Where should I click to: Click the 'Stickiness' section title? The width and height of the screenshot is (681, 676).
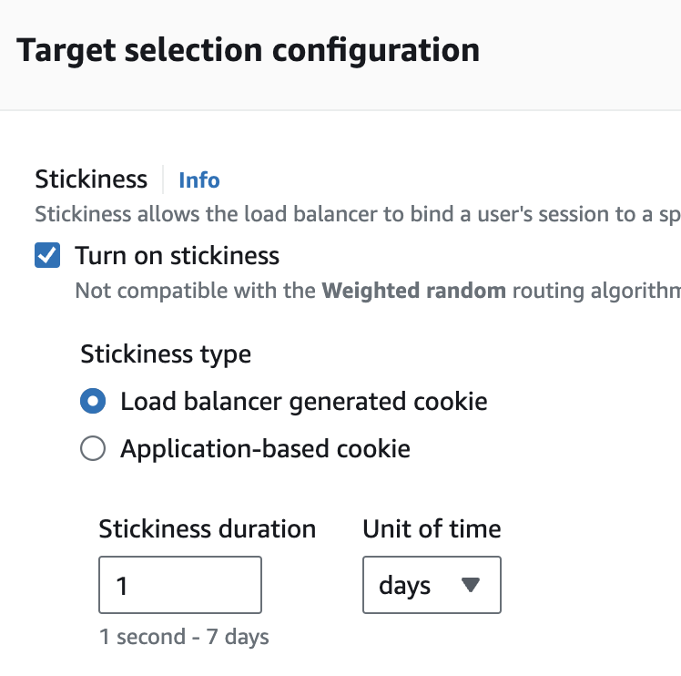[91, 179]
